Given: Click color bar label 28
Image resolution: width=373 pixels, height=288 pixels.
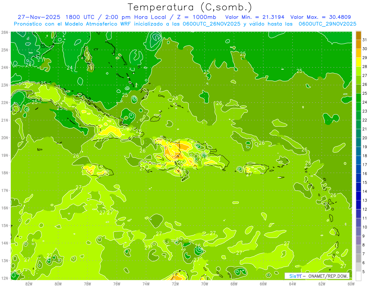Looking at the screenshot, I should (365, 66).
